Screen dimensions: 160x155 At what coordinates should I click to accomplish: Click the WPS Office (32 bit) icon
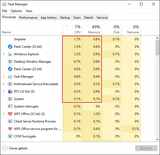click(10, 114)
